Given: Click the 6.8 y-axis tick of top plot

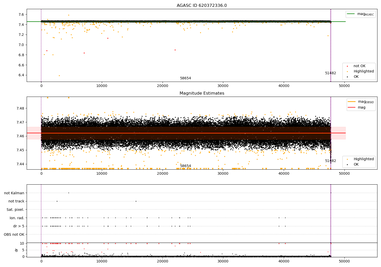Looking at the screenshot, I should pyautogui.click(x=21, y=55).
